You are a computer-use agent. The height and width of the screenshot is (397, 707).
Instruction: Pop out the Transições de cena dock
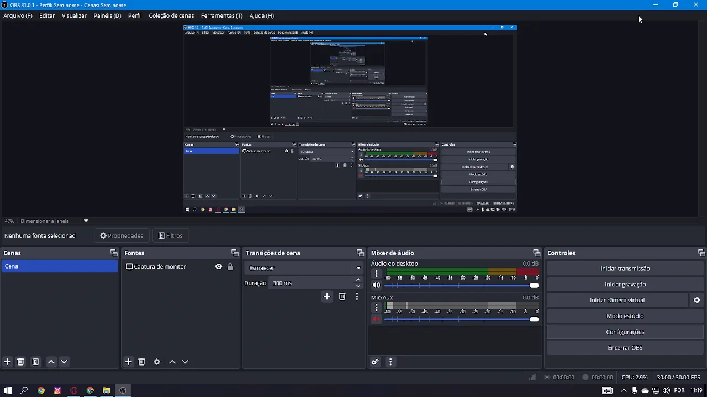360,253
